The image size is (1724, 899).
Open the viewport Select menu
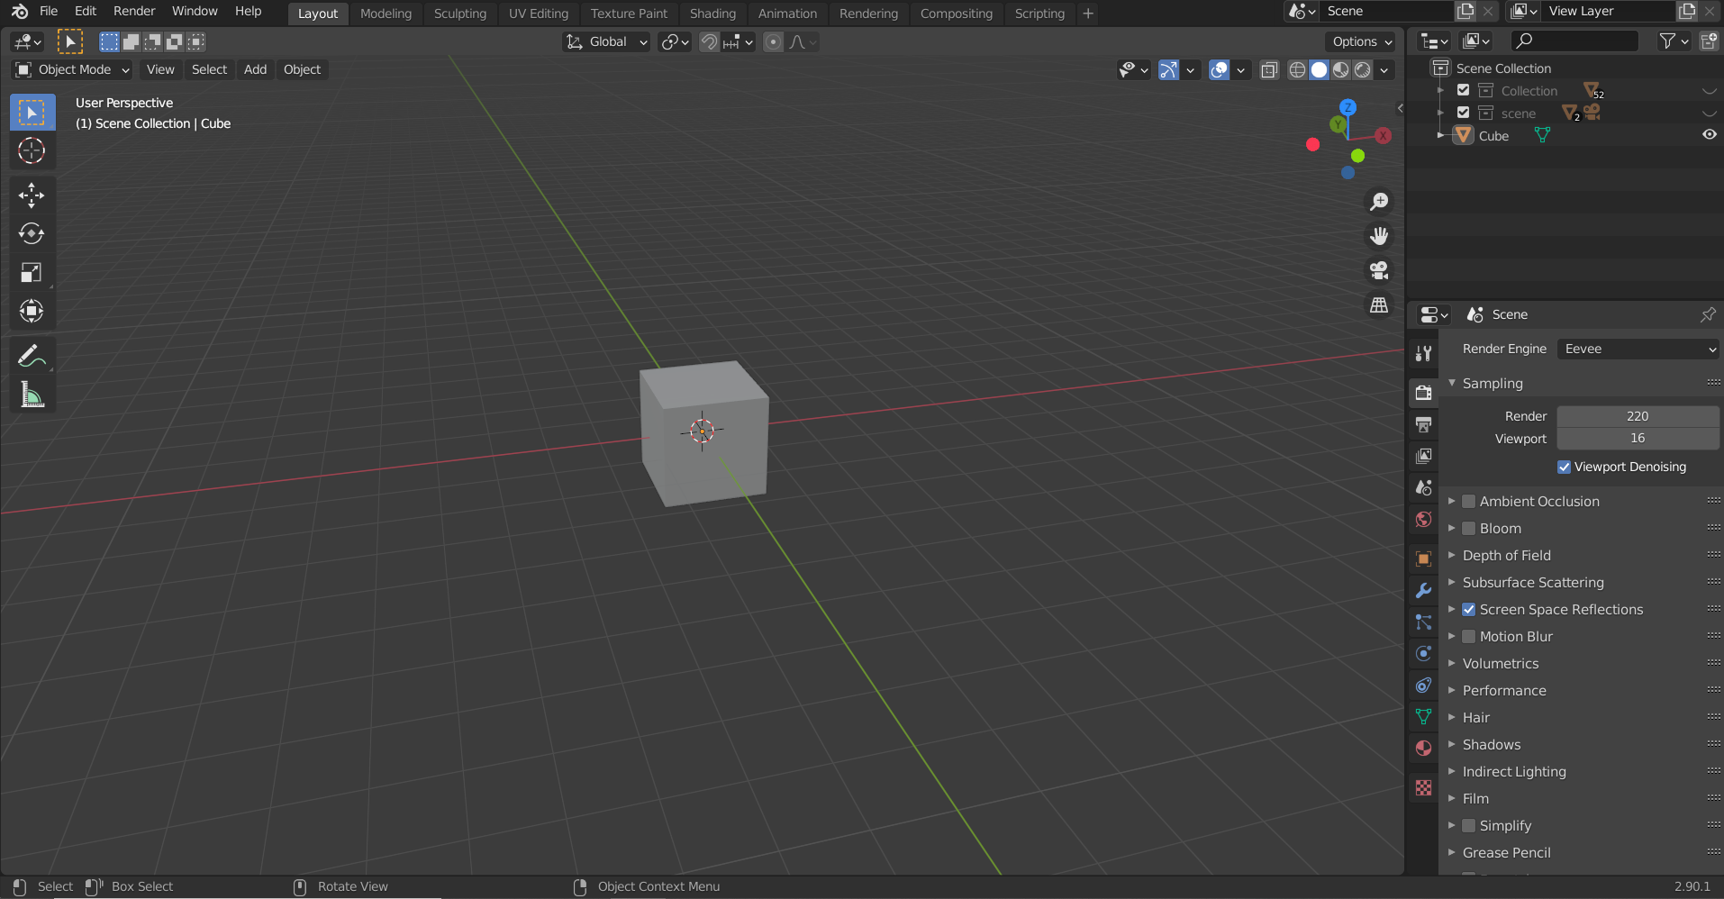coord(209,69)
